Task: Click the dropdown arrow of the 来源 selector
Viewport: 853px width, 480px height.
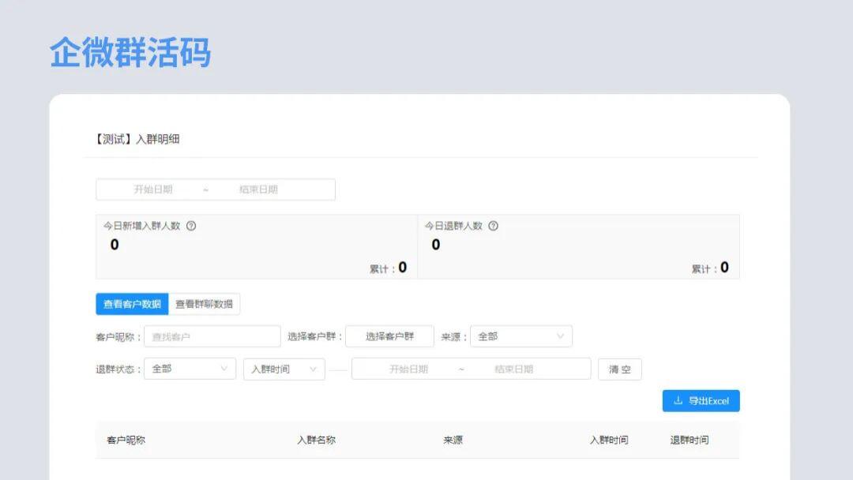Action: pos(561,336)
